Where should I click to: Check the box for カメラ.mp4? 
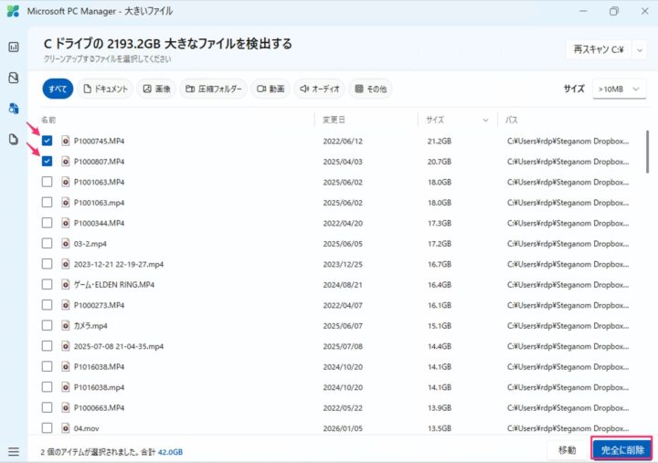(x=47, y=326)
